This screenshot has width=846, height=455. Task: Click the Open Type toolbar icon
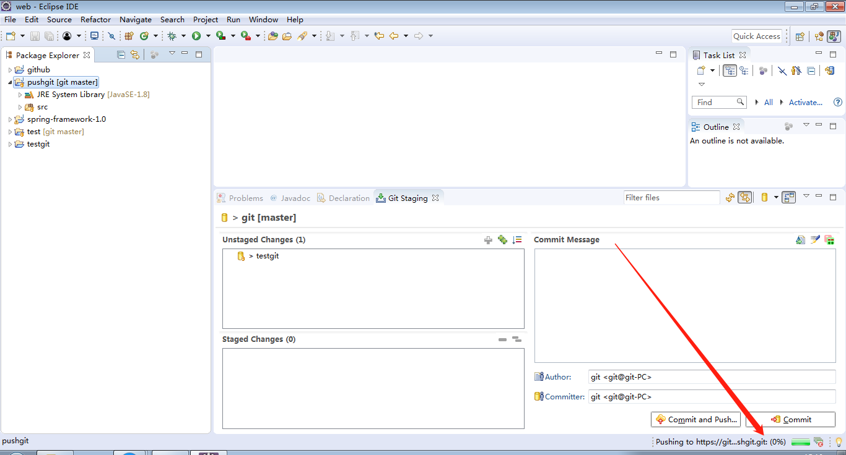273,36
